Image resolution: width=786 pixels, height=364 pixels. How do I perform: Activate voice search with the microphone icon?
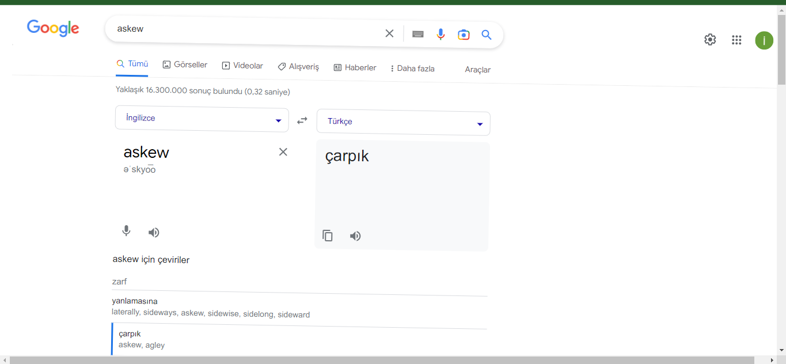pos(441,33)
